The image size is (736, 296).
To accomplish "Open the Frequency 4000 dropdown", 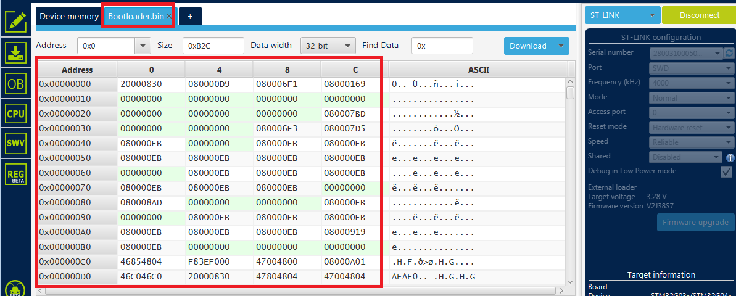I will (x=690, y=83).
